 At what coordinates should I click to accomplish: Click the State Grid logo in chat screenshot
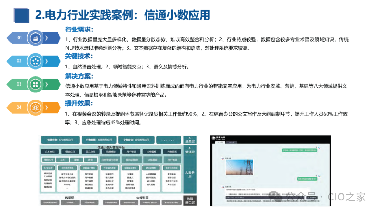218,138
